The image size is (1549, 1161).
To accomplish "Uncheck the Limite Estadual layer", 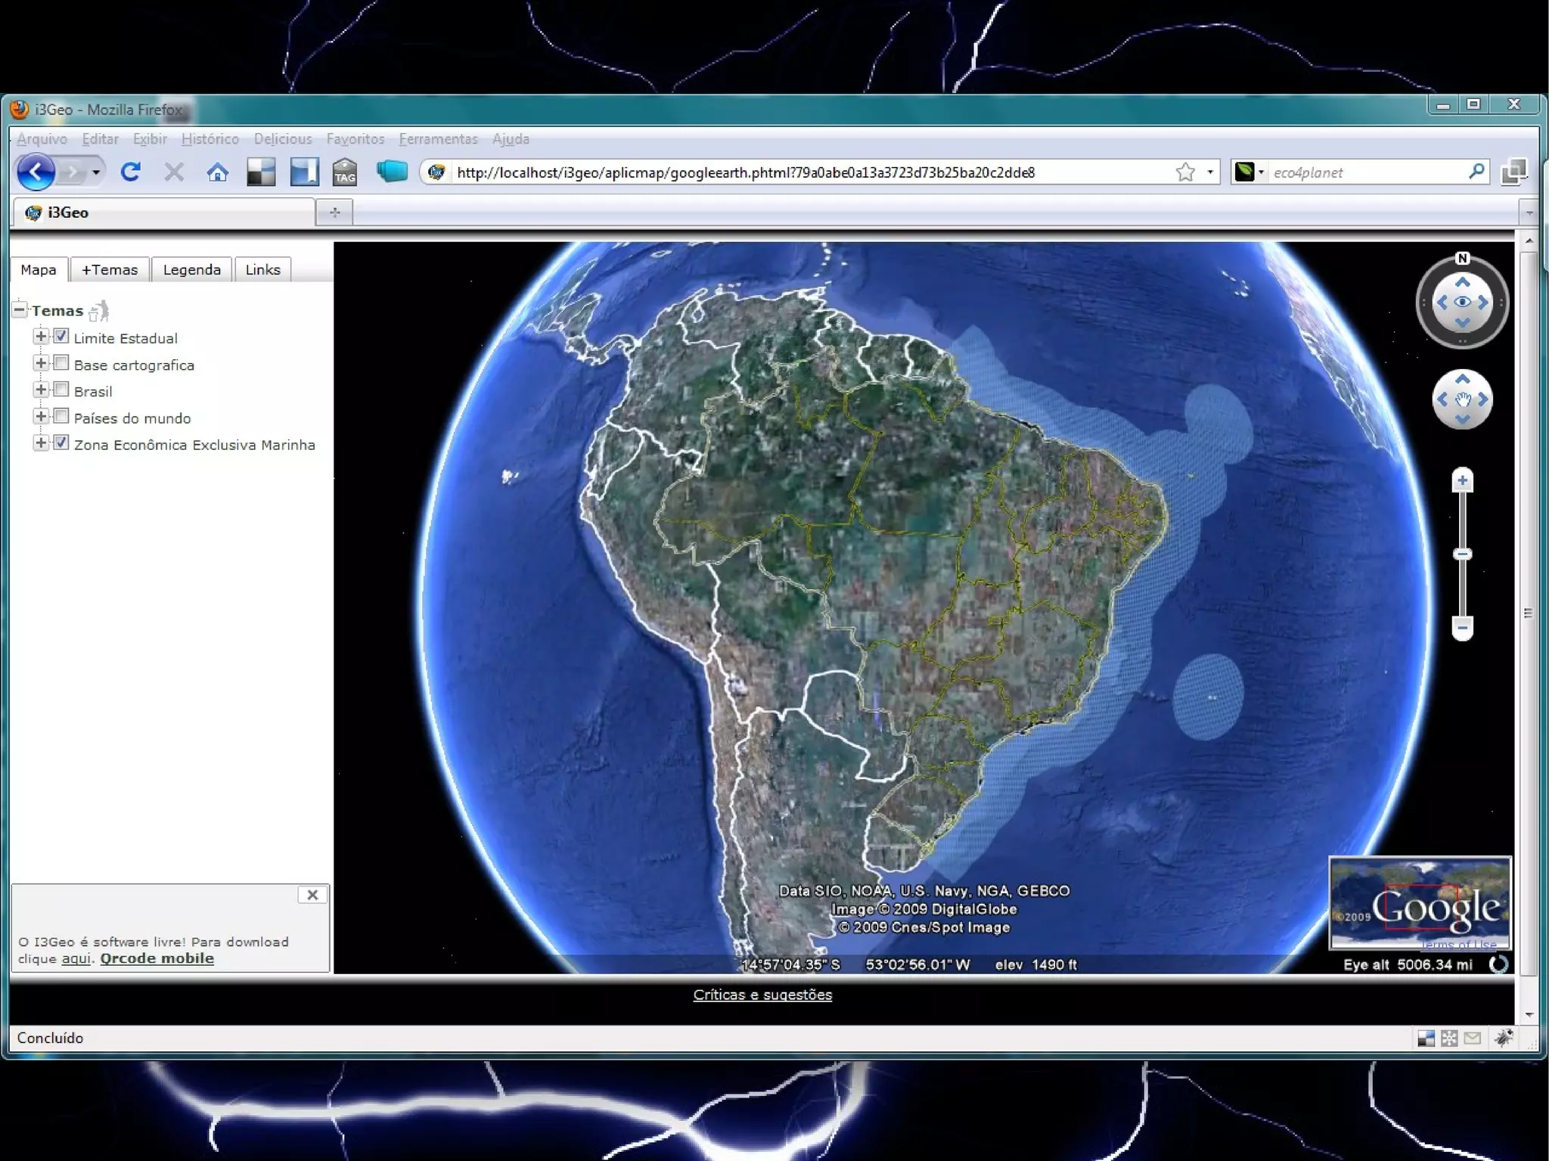I will click(x=61, y=337).
